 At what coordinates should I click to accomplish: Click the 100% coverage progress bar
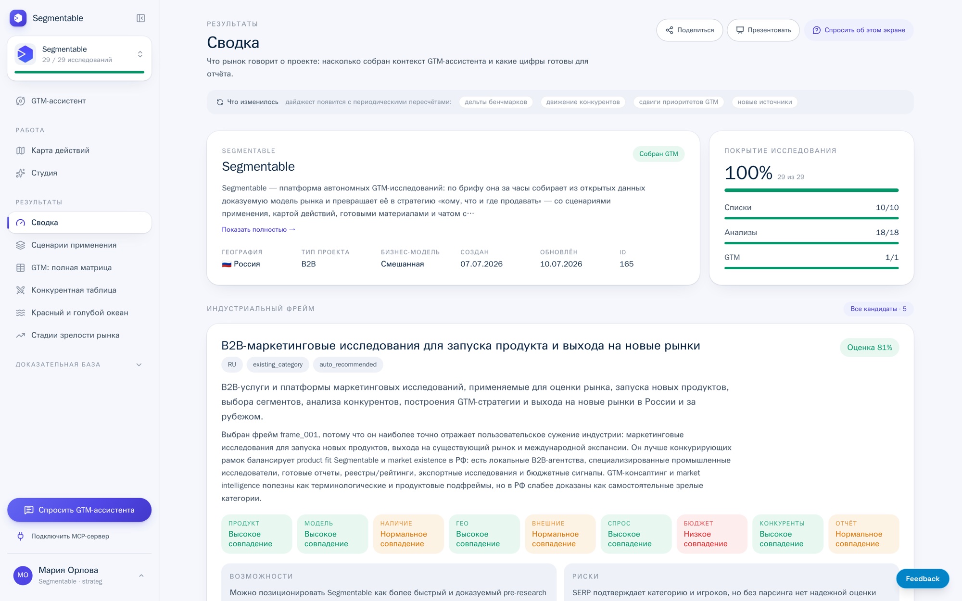pos(811,190)
